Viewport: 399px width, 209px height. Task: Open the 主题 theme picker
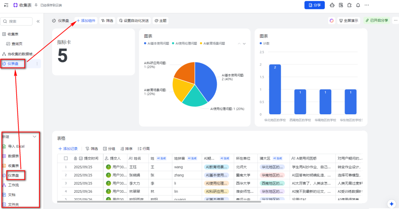point(161,21)
